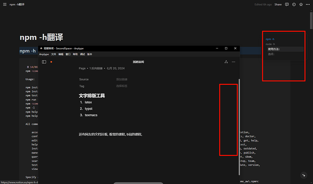The width and height of the screenshot is (313, 184).
Task: Open the 编辑 menu in Anytype
Action: point(61,54)
